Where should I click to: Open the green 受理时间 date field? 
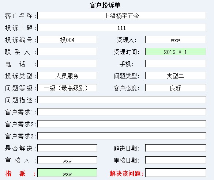pos(176,51)
